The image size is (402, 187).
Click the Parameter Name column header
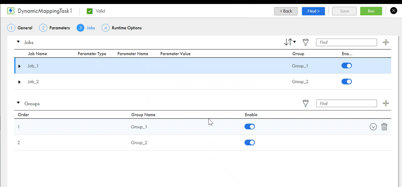click(133, 54)
